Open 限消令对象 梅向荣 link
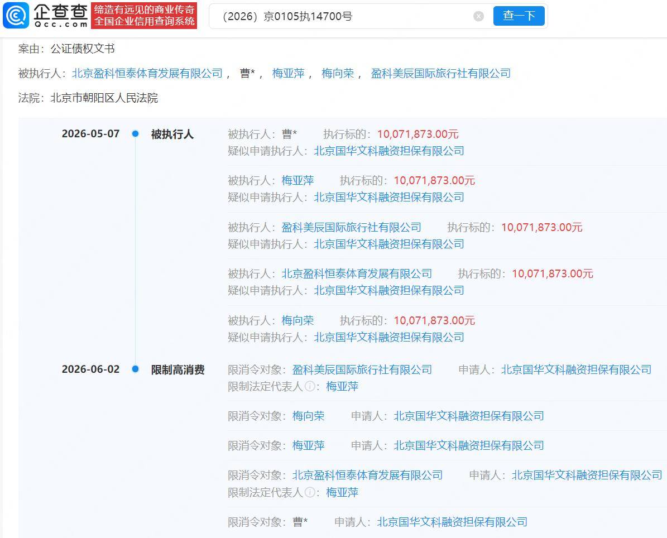The width and height of the screenshot is (667, 538). [x=309, y=416]
